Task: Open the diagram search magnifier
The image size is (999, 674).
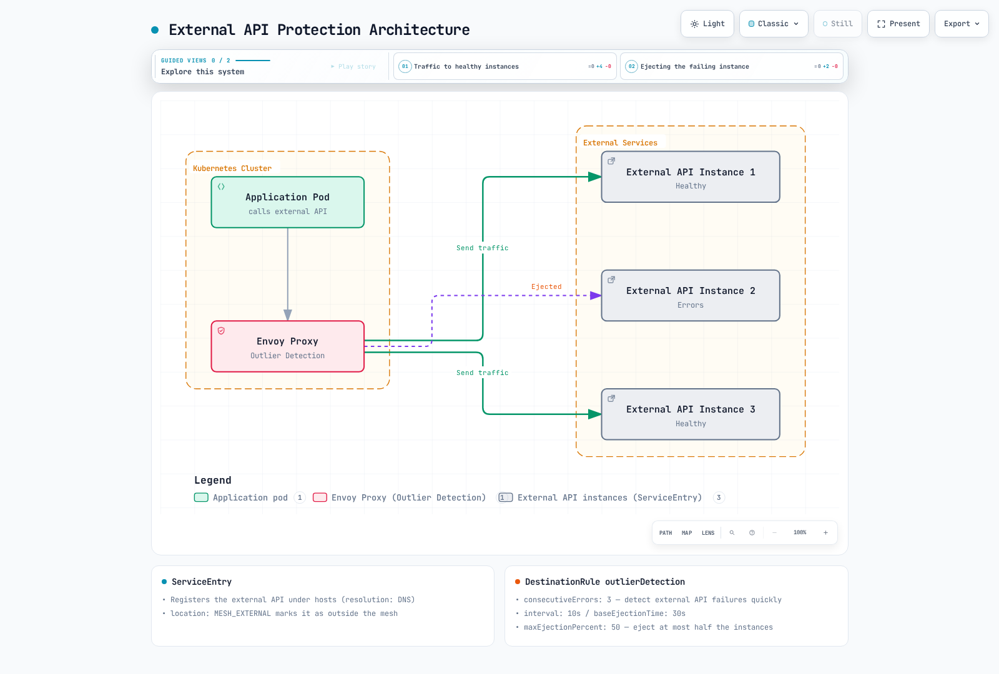Action: point(732,533)
